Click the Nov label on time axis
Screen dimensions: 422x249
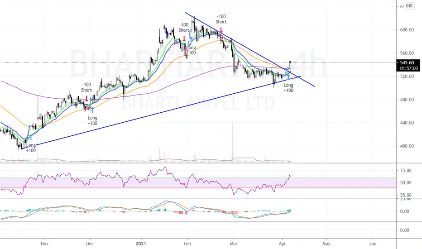coord(45,244)
